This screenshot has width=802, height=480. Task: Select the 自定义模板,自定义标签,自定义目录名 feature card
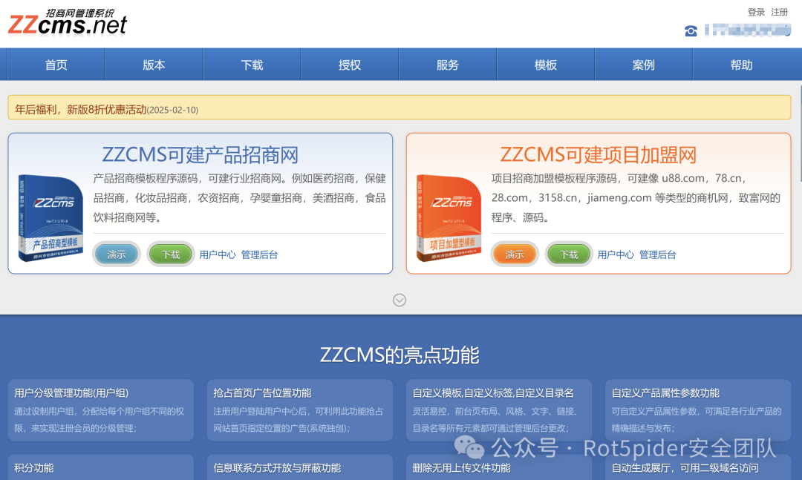[x=499, y=410]
